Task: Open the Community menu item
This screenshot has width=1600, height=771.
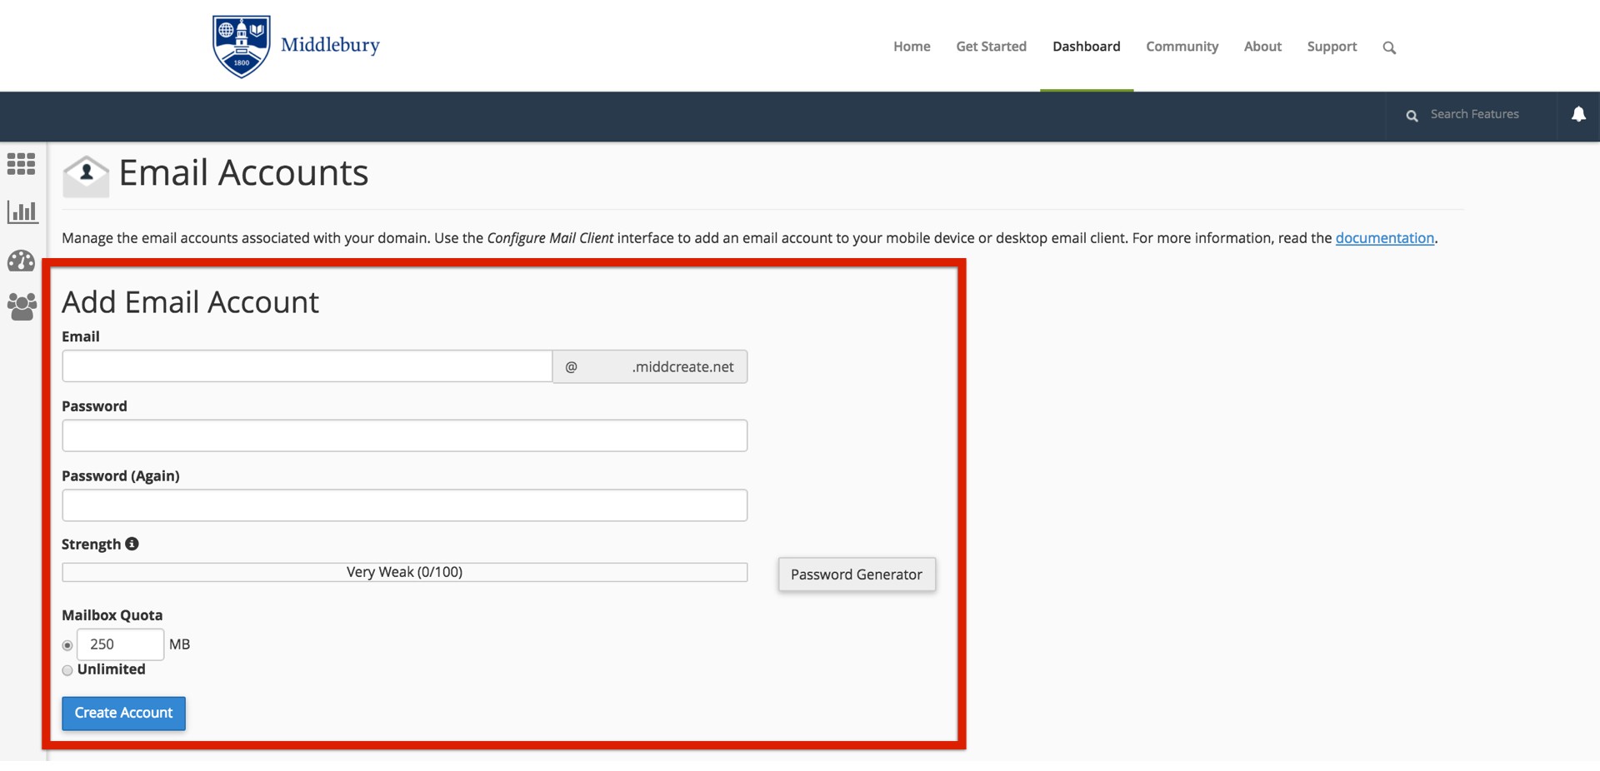Action: (x=1182, y=47)
